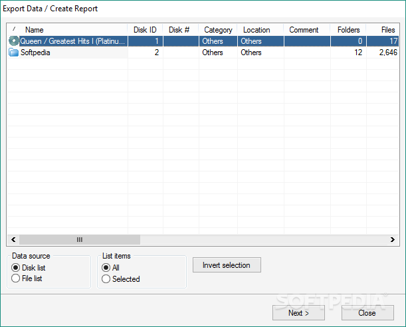Image resolution: width=406 pixels, height=327 pixels.
Task: Sort by the Category column header
Action: [x=218, y=30]
